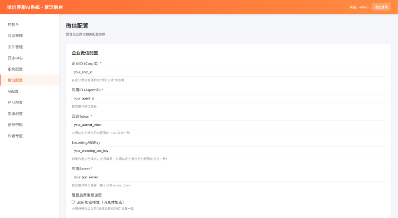The image size is (398, 218).
Task: Click hint 必须与企业微信后台配置的Token完全一致
Action: click(x=101, y=133)
